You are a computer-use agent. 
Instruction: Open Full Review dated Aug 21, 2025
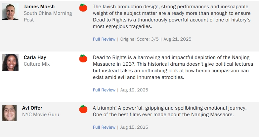coord(104,39)
